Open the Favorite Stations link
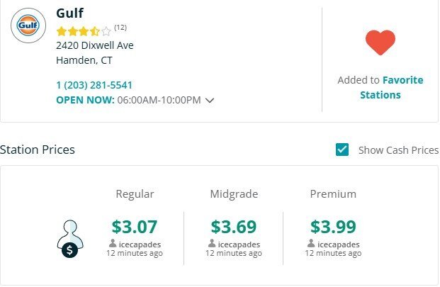Image resolution: width=440 pixels, height=287 pixels. pyautogui.click(x=392, y=88)
